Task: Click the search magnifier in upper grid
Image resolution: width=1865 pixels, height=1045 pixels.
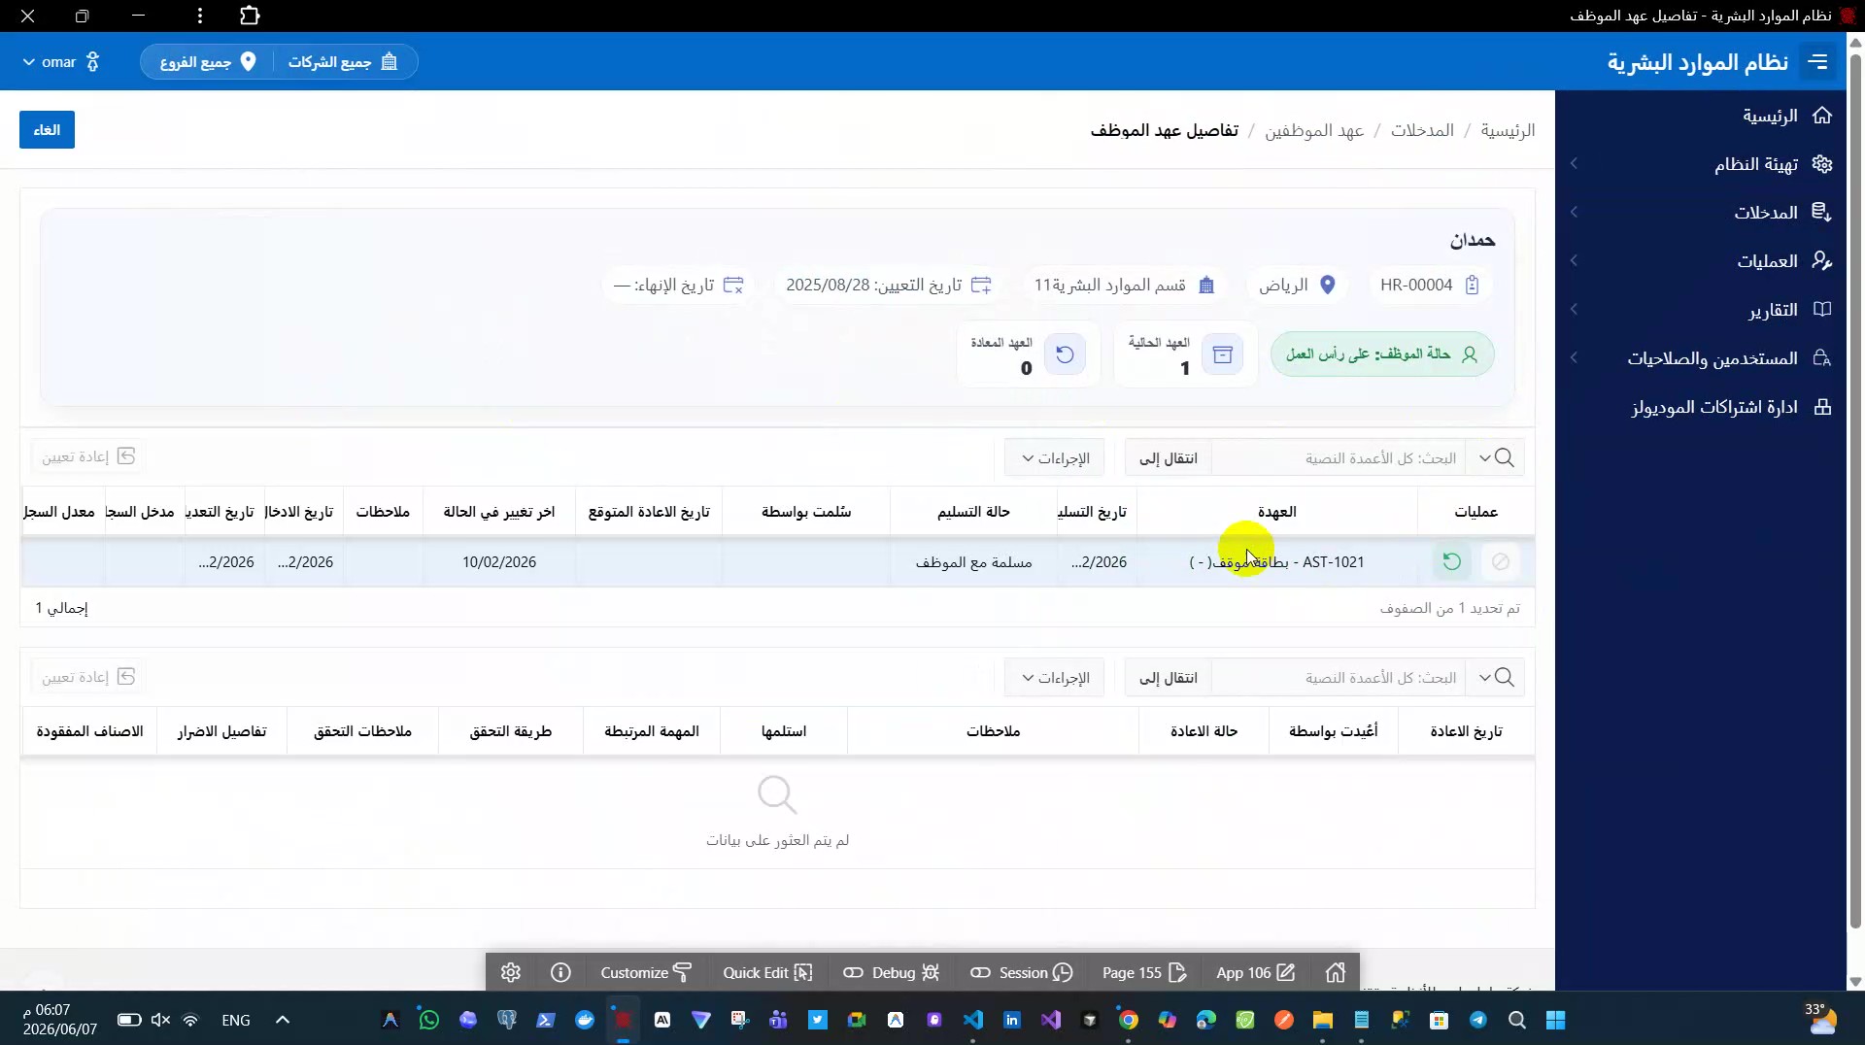Action: pyautogui.click(x=1505, y=457)
